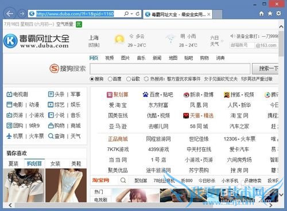Click the rainy weather icon for tomorrow
The width and height of the screenshot is (287, 211).
coord(170,39)
